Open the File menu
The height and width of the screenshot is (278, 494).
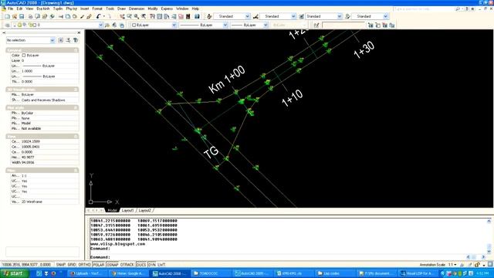(10, 8)
